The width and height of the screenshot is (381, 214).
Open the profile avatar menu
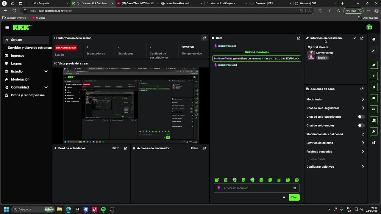(369, 27)
